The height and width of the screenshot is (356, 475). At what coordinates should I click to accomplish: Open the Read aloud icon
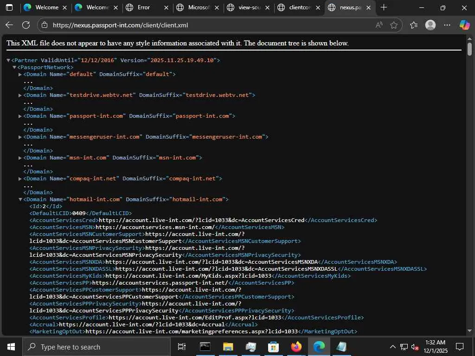(x=379, y=25)
